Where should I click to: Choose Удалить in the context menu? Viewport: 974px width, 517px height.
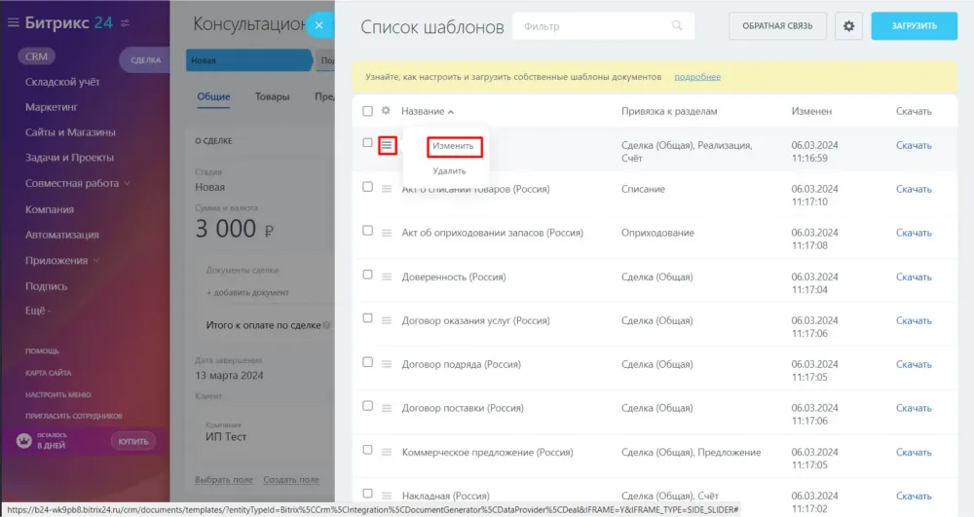tap(449, 170)
